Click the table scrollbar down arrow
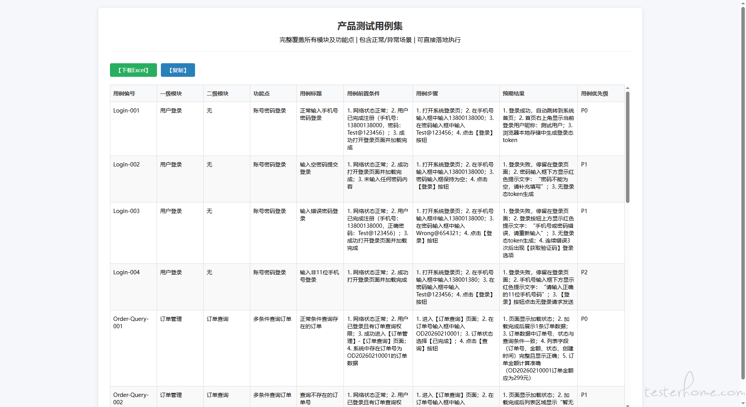Screen dimensions: 746x407 pos(627,405)
